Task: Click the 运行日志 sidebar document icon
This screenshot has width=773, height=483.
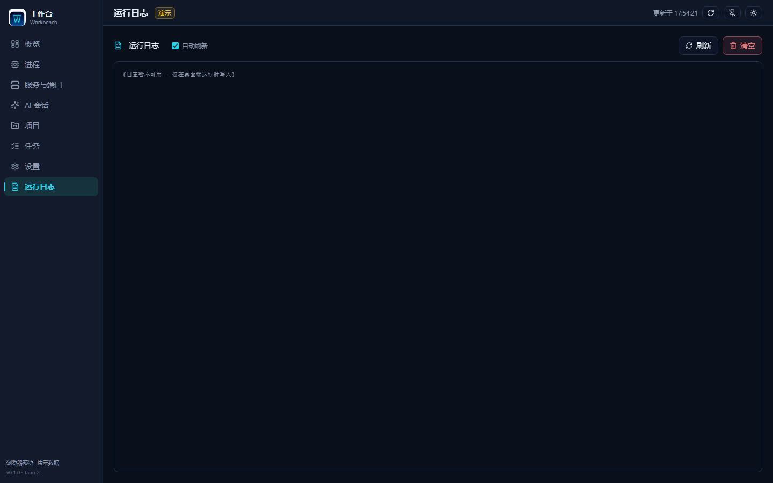Action: point(15,187)
